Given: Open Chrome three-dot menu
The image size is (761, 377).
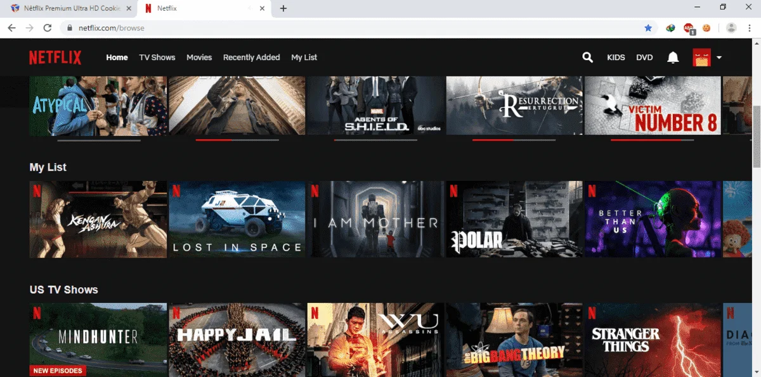Looking at the screenshot, I should tap(750, 28).
